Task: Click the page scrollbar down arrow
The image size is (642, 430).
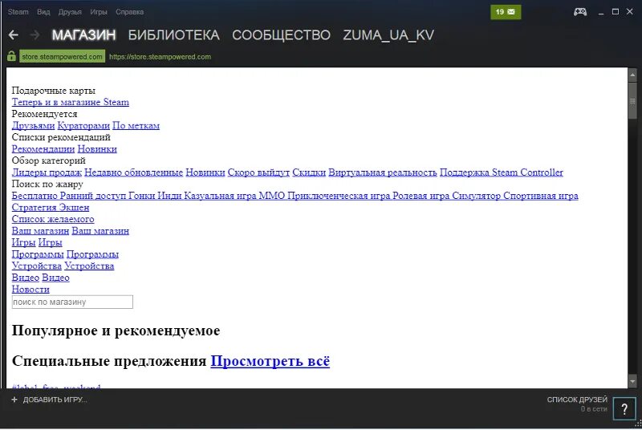Action: (x=632, y=382)
